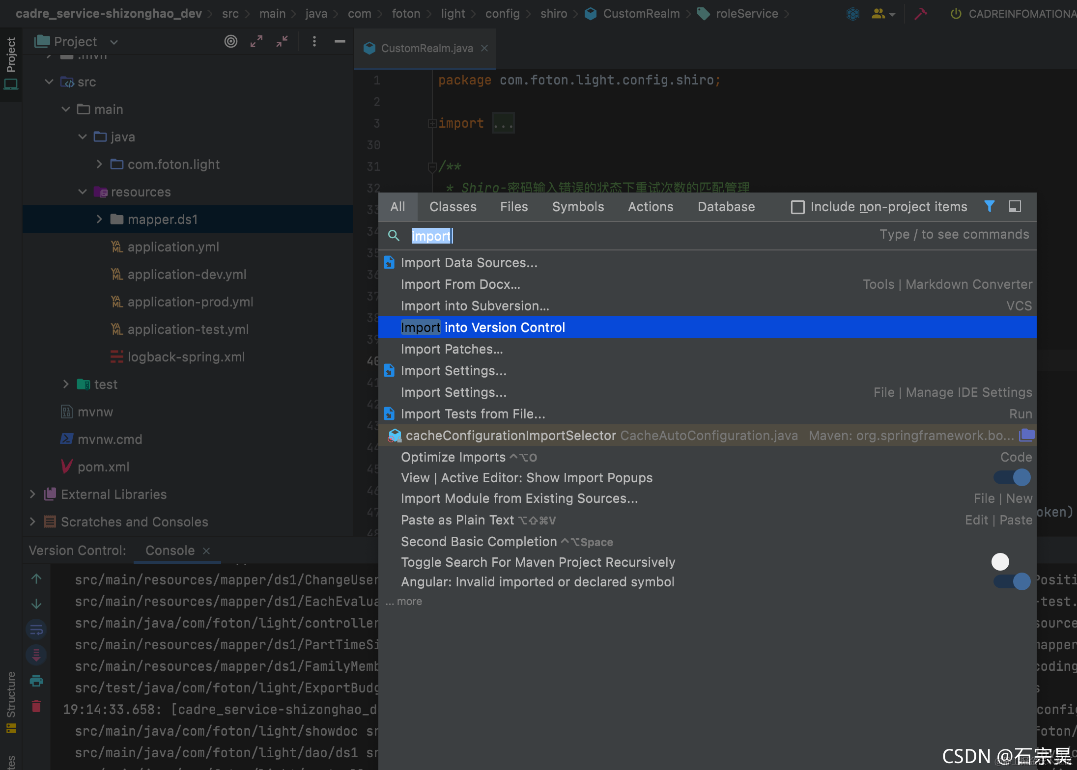The width and height of the screenshot is (1077, 770).
Task: Click the down arrow icon in Console toolbar
Action: tap(36, 604)
